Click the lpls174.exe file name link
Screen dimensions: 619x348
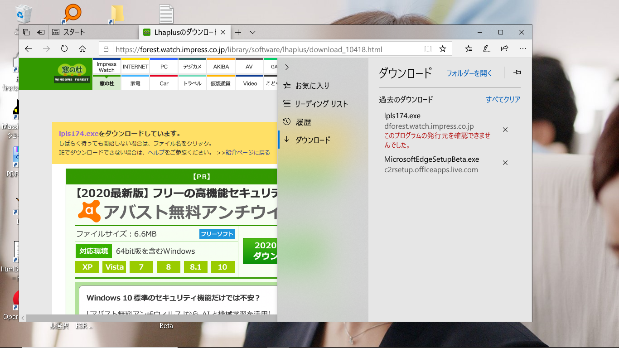click(78, 134)
